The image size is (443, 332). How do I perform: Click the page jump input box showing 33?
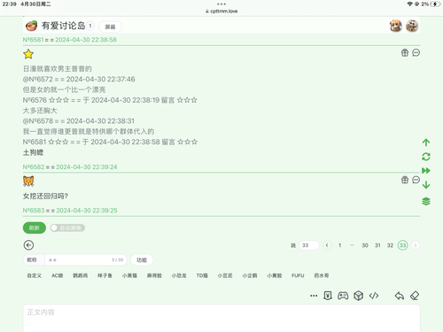tap(309, 245)
